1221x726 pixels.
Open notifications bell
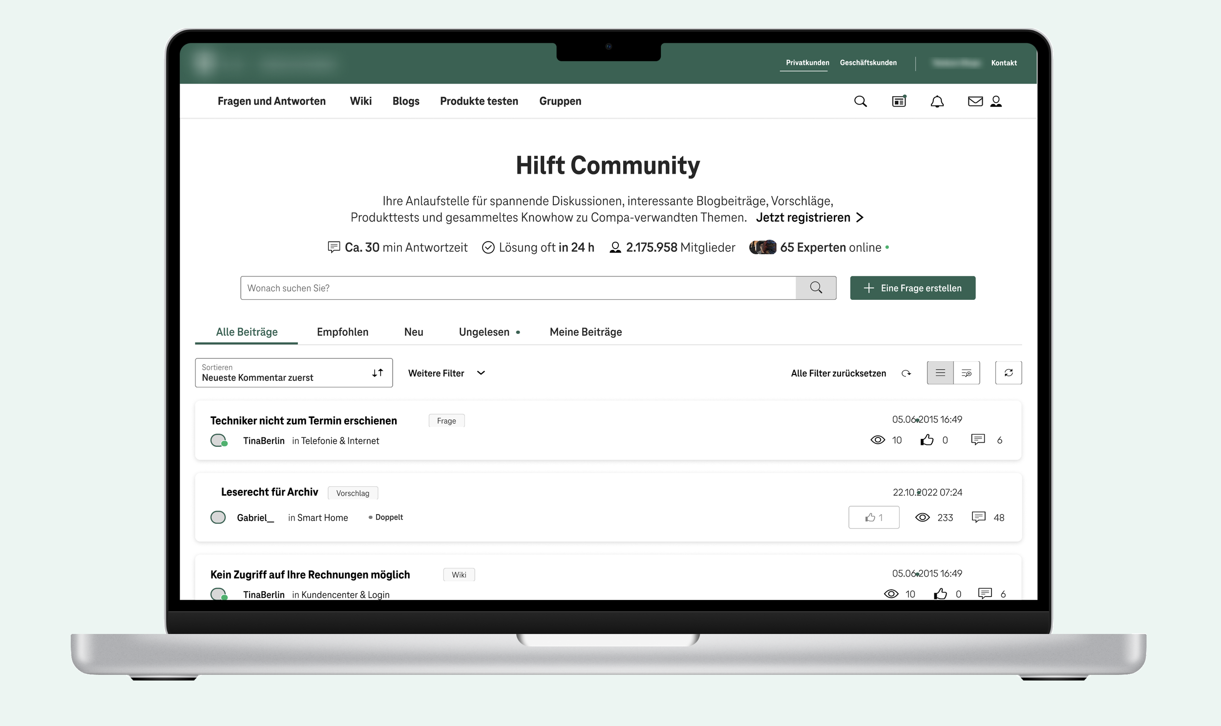point(937,101)
